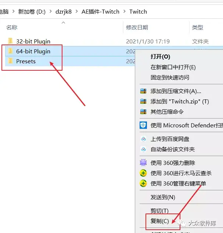Screen dimensions: 223x233
Task: Choose 上传到百度网盘
Action: (170, 139)
